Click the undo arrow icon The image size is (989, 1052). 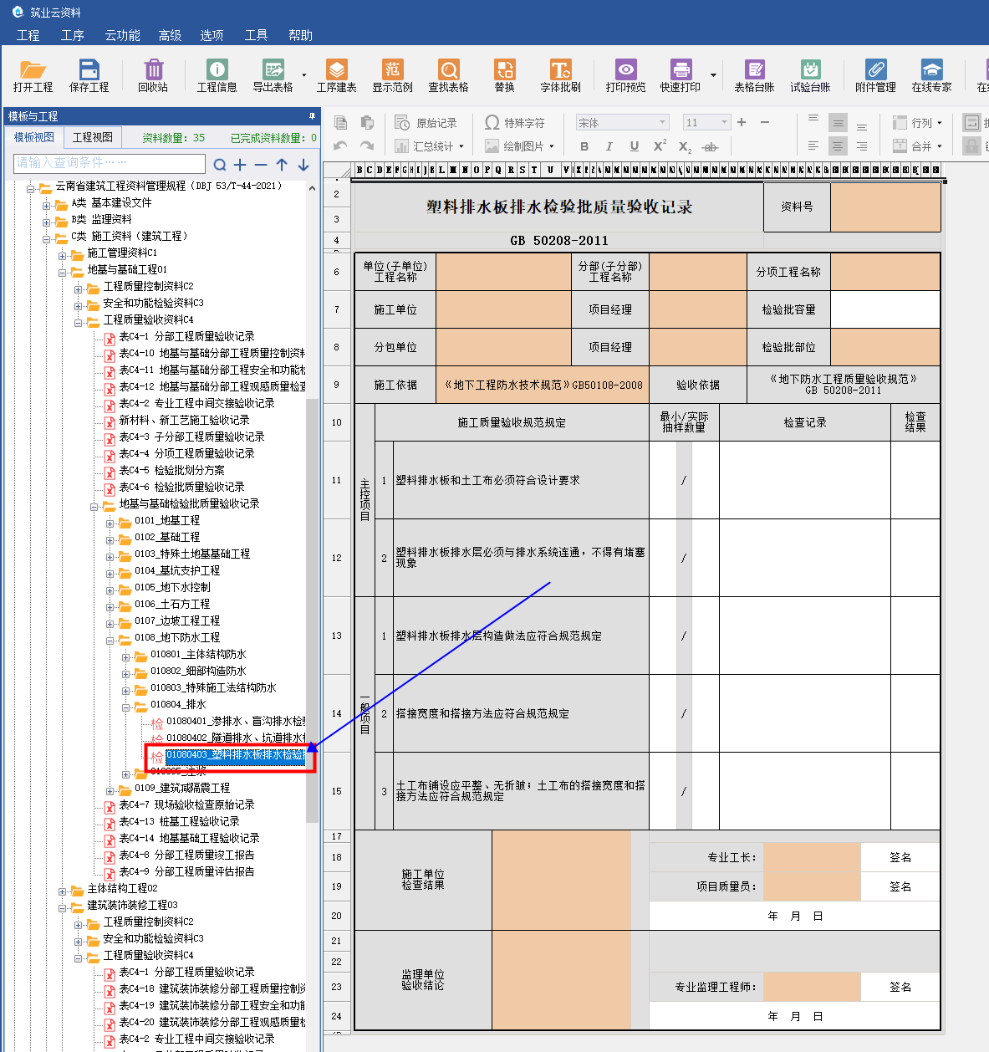tap(340, 146)
